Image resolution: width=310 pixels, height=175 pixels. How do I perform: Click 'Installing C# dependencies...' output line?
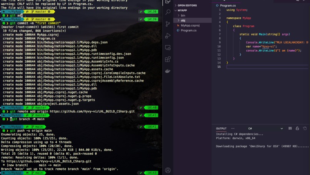240,134
